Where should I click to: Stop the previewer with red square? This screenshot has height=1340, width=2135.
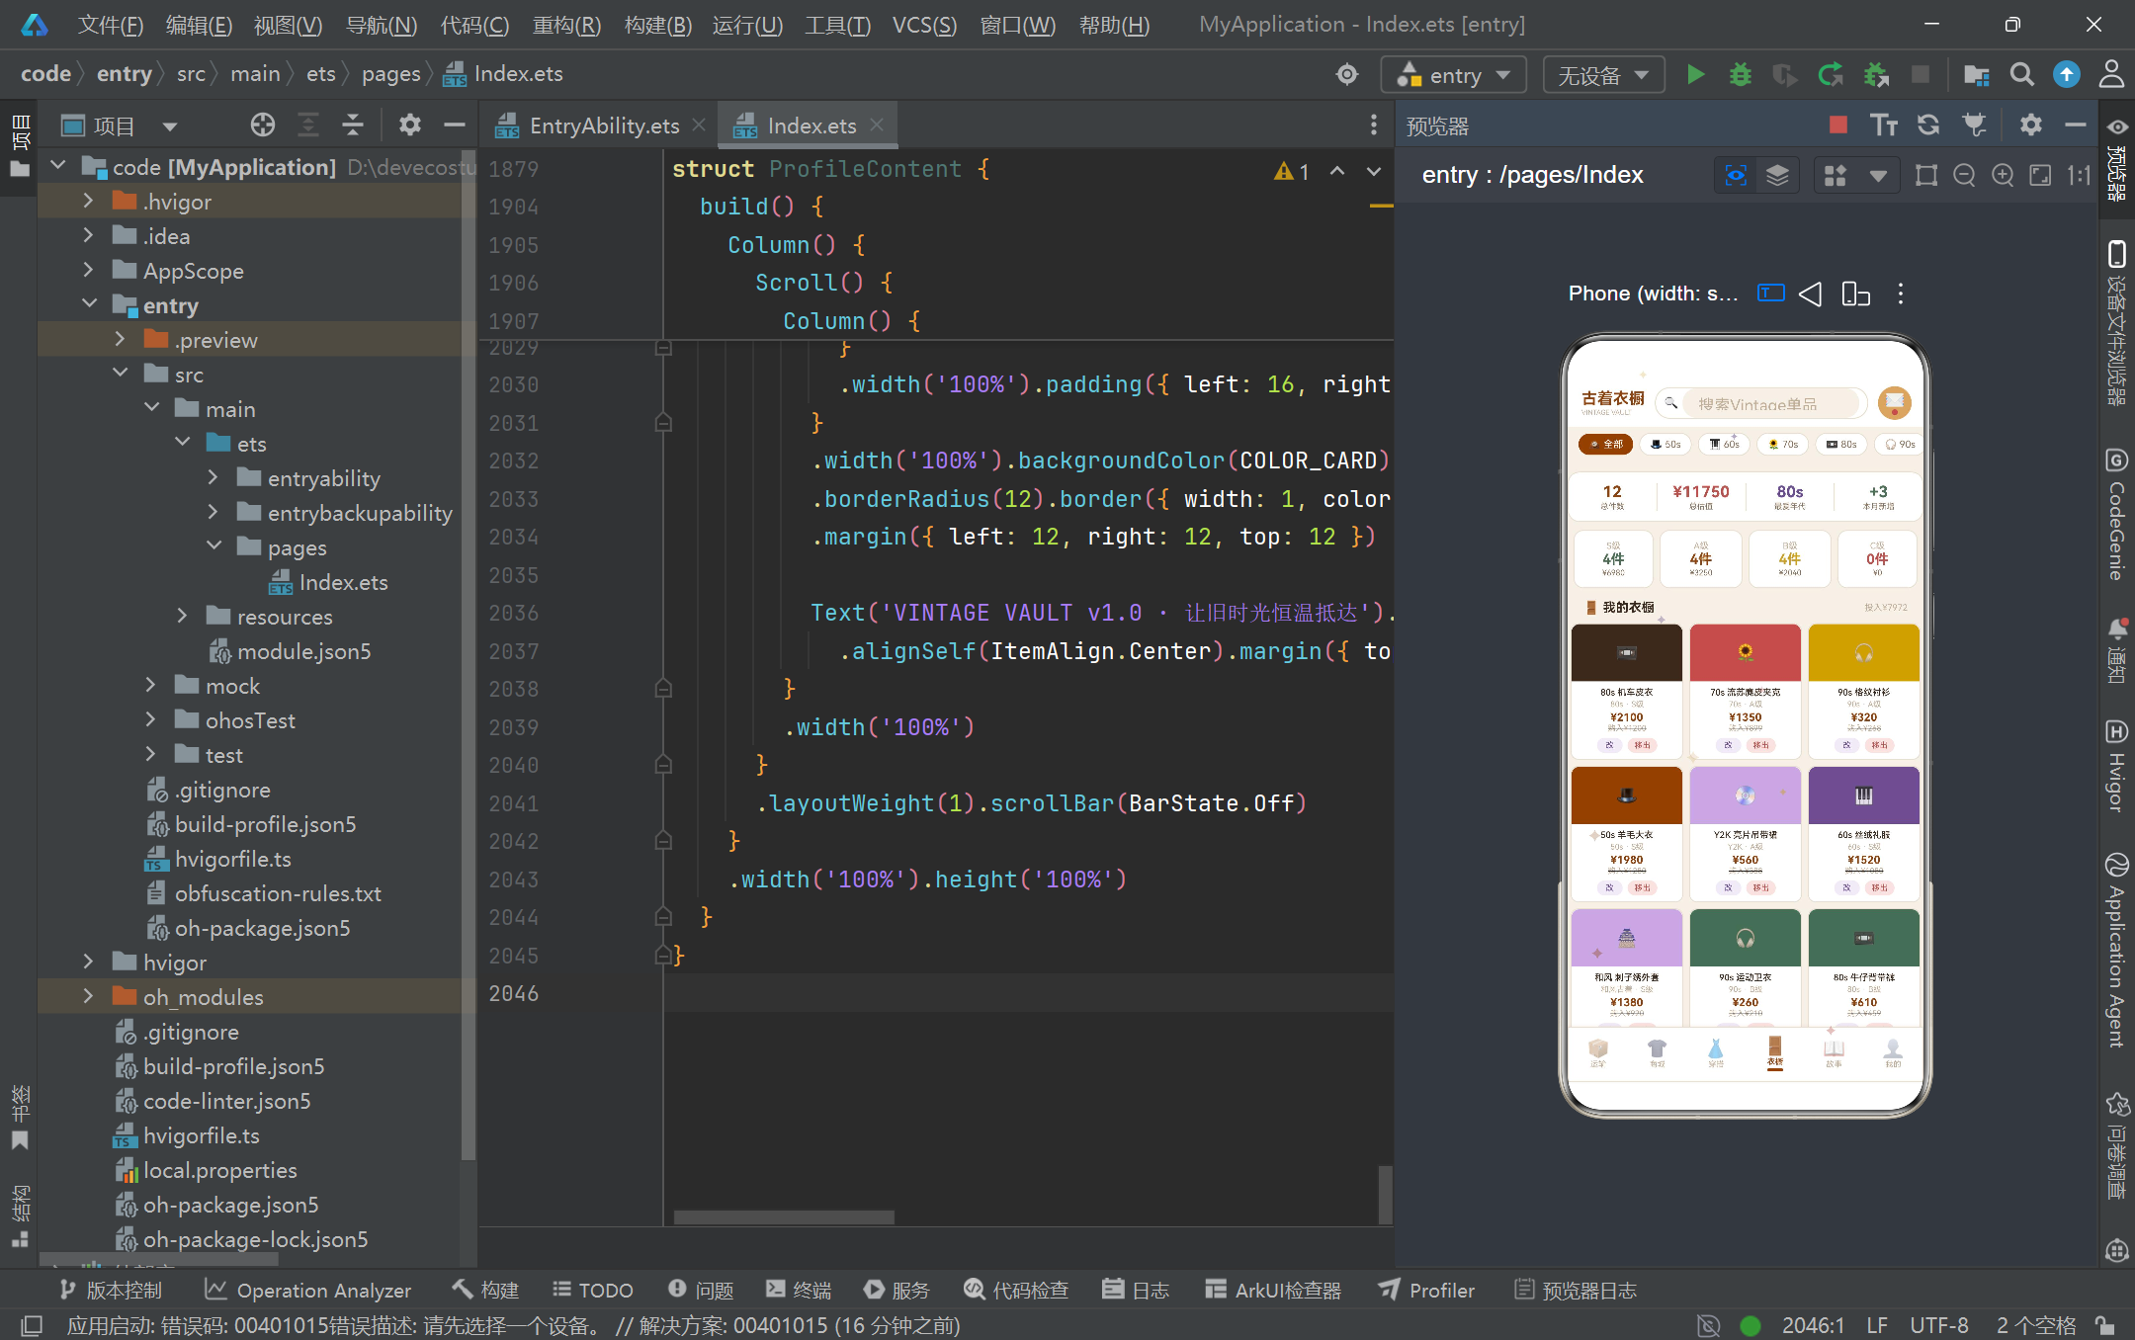point(1838,125)
